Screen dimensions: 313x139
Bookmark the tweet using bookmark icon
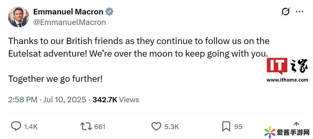(x=226, y=127)
